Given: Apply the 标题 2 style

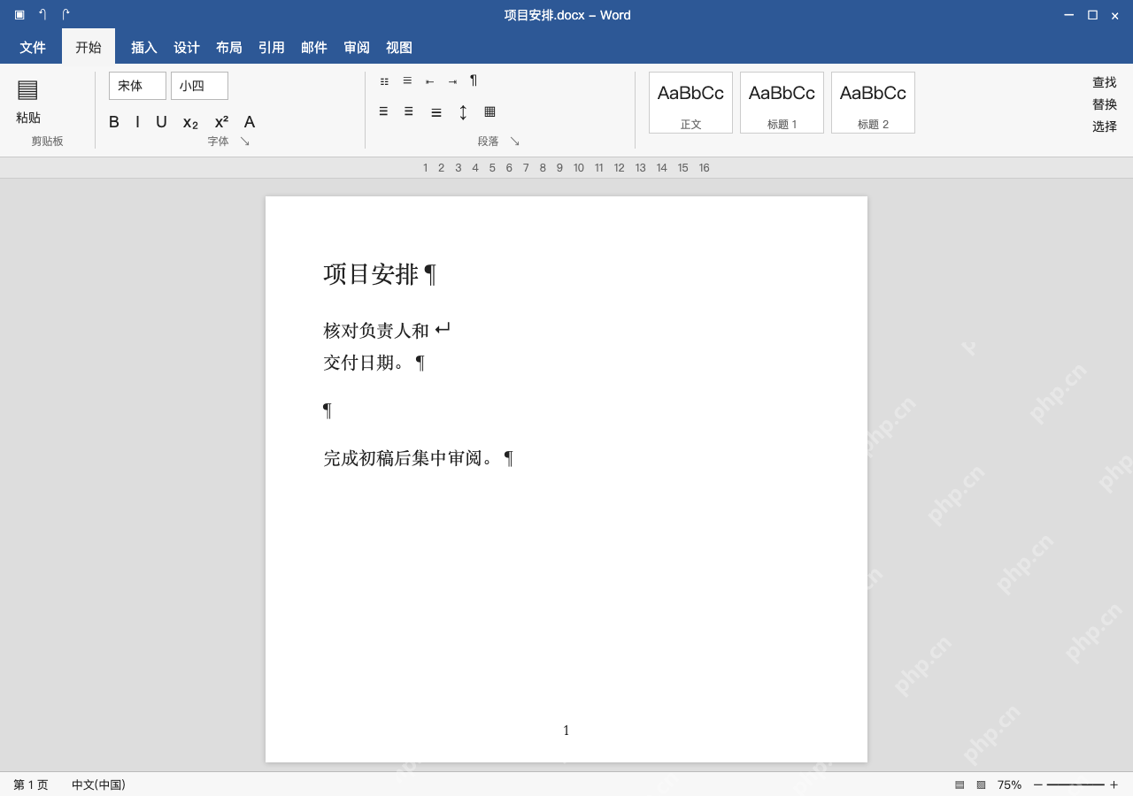Looking at the screenshot, I should point(873,103).
